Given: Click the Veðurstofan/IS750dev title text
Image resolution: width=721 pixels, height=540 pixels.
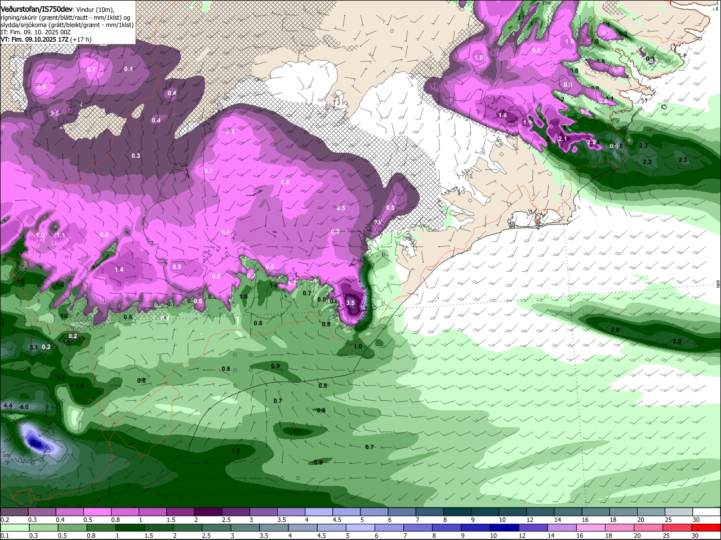Looking at the screenshot, I should point(37,9).
